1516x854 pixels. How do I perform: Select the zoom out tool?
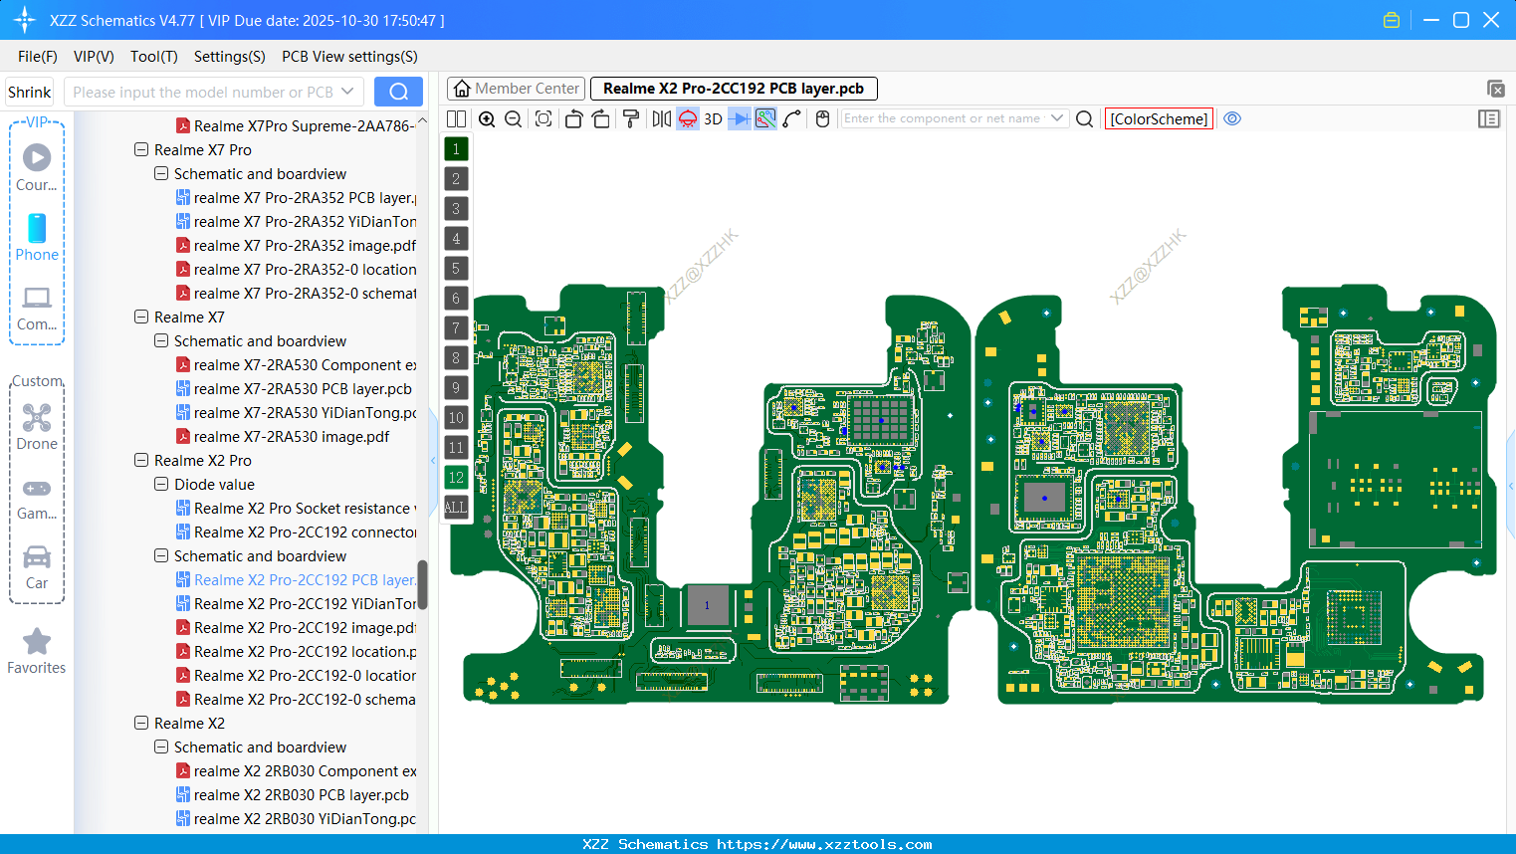pos(512,118)
